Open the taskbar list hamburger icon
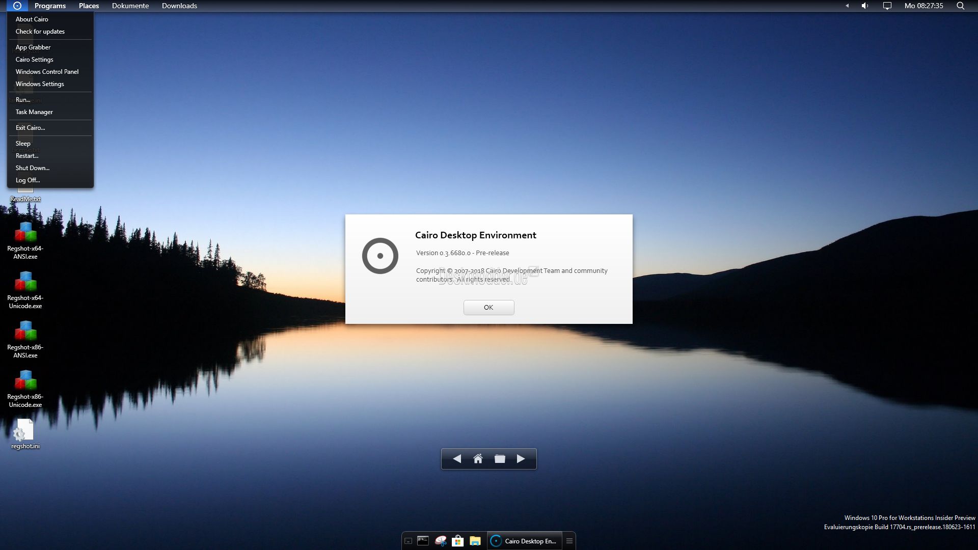 [569, 541]
